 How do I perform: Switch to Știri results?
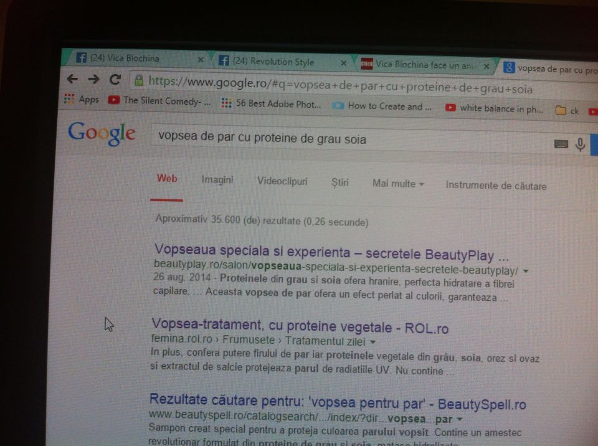pos(340,183)
